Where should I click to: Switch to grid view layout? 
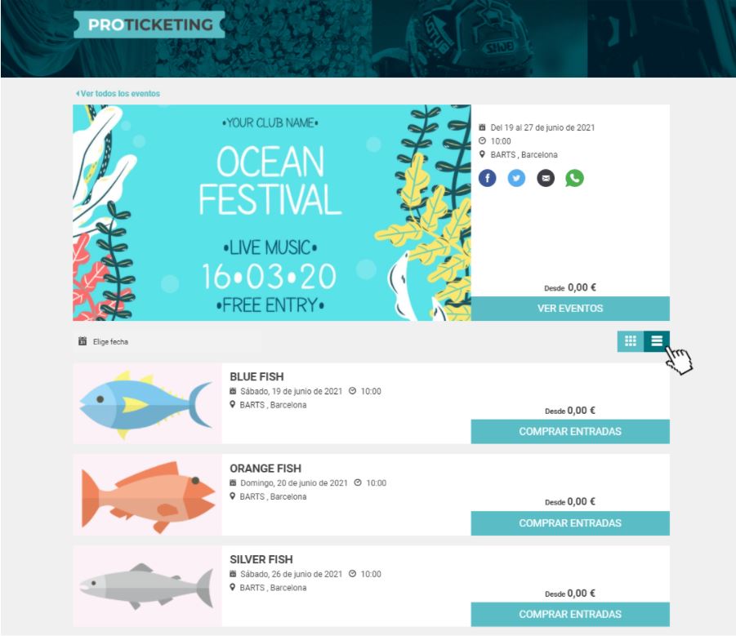tap(631, 341)
